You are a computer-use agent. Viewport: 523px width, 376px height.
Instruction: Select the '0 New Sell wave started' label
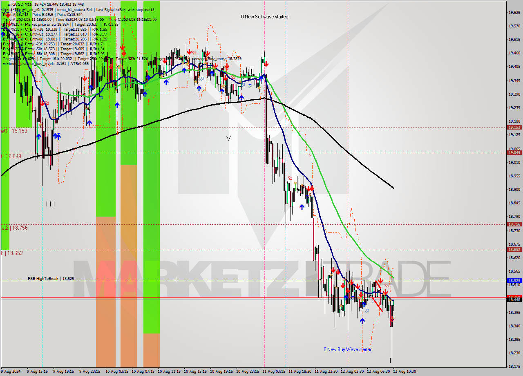(x=264, y=17)
